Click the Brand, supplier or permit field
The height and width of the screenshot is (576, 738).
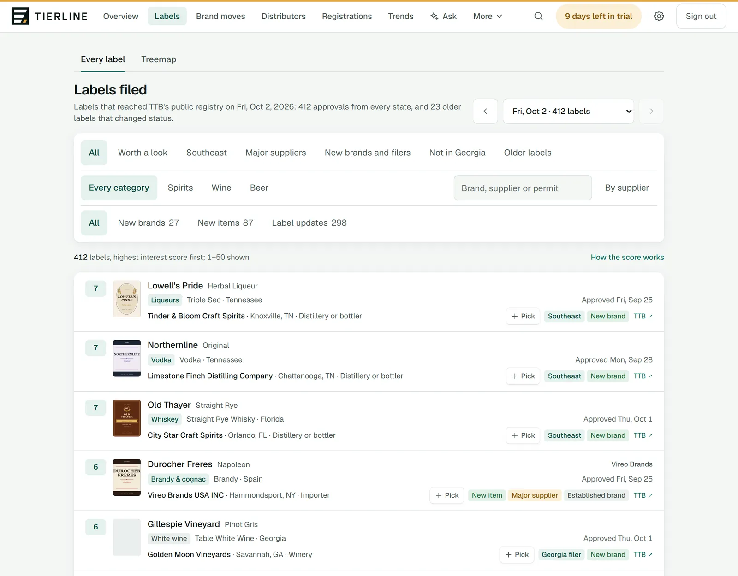pyautogui.click(x=523, y=188)
